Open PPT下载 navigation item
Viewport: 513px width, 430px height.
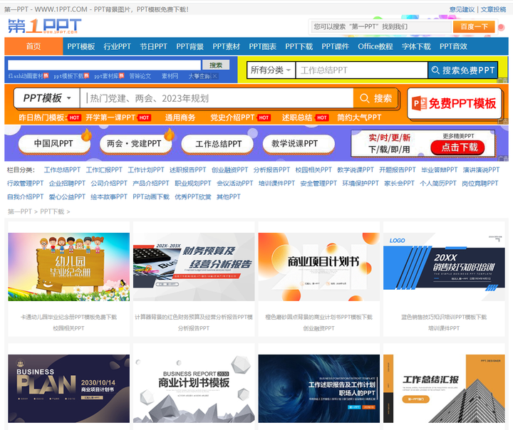click(x=299, y=46)
